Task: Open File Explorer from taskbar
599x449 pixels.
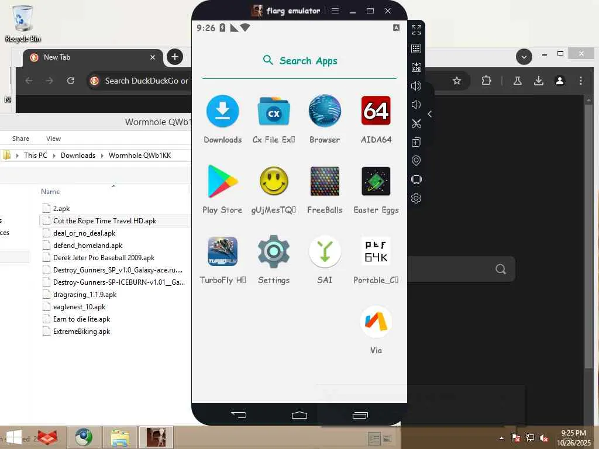Action: pos(119,437)
